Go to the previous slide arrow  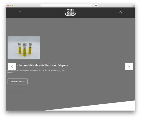tap(12, 66)
